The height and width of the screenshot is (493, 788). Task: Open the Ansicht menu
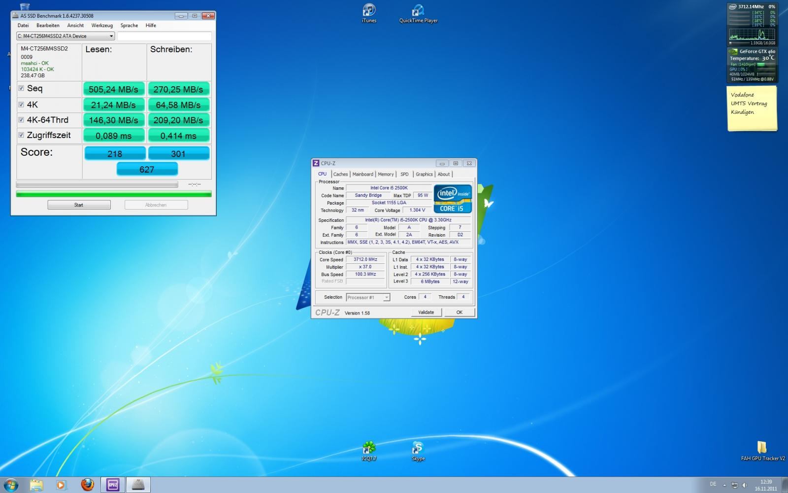[75, 25]
